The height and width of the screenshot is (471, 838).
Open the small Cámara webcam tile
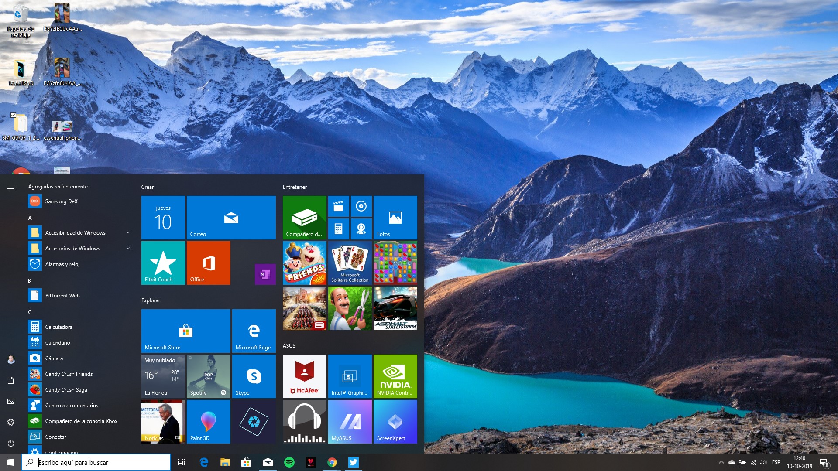coord(361,229)
